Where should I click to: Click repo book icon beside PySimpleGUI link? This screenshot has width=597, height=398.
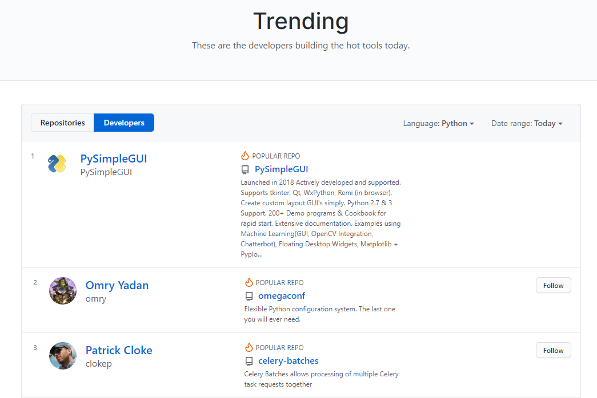click(245, 169)
